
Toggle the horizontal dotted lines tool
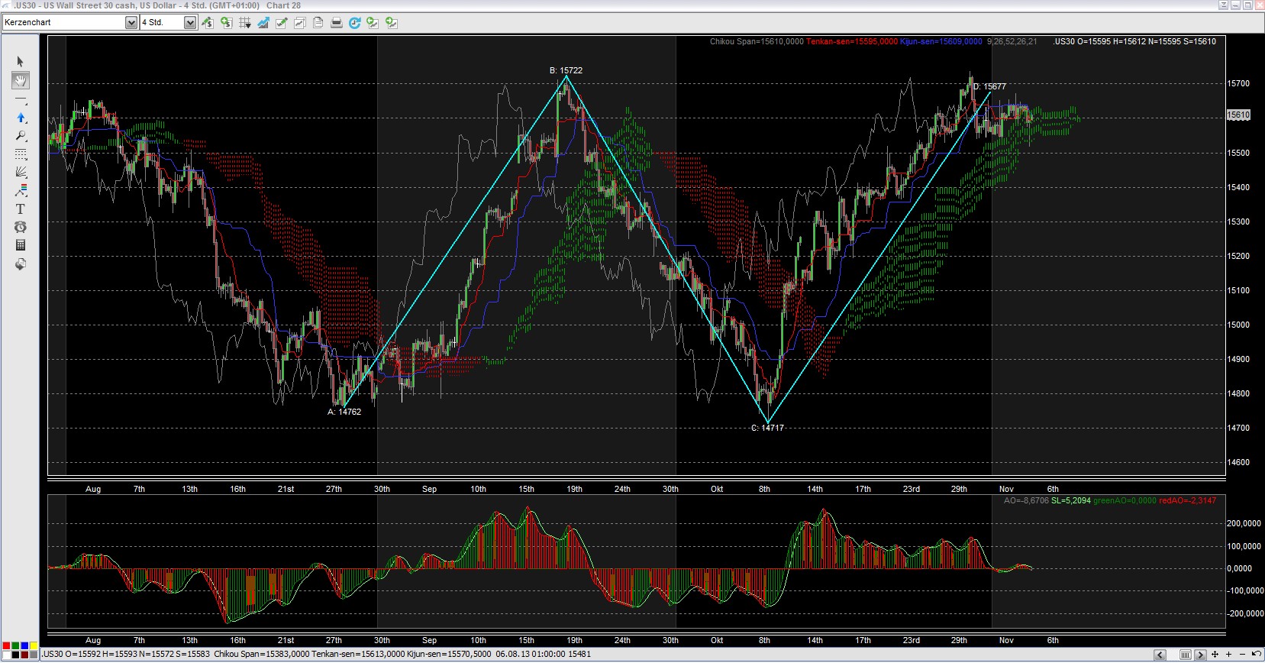click(21, 154)
